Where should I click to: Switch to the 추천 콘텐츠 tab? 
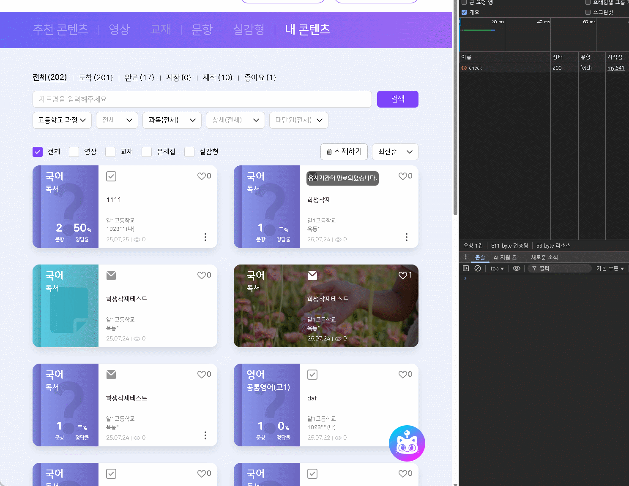coord(60,29)
